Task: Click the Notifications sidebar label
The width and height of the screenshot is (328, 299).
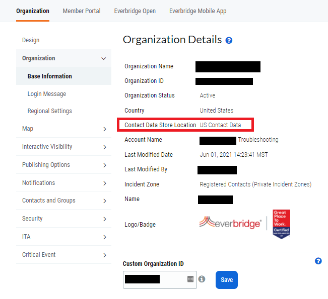Action: tap(38, 183)
